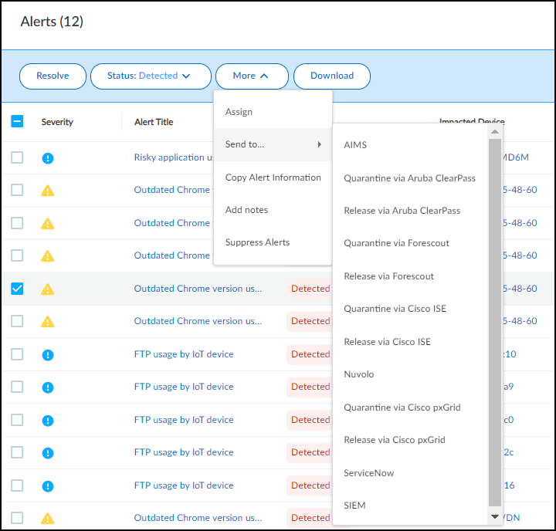Viewport: 556px width, 531px height.
Task: Toggle the select-all checkbox in table header
Action: coord(17,121)
